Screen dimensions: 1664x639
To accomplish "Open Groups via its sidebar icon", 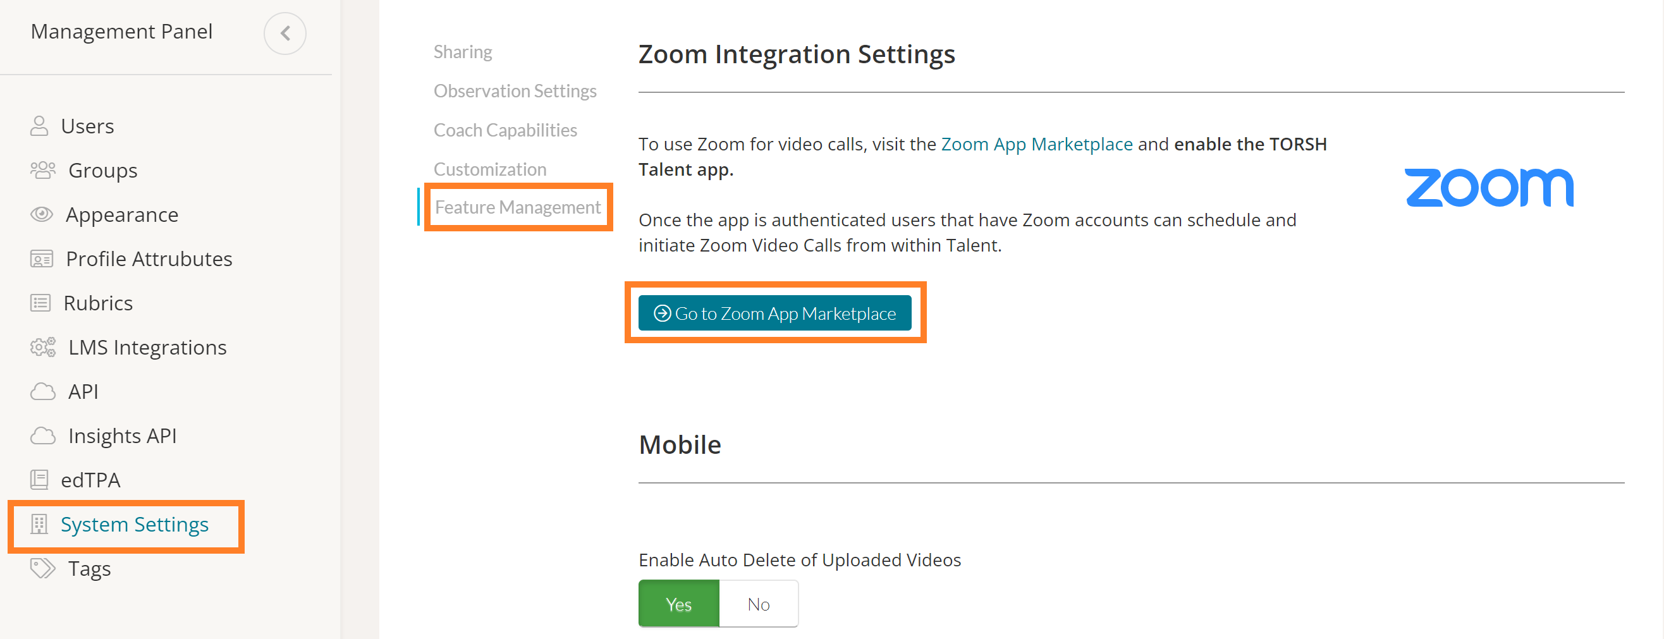I will point(42,170).
